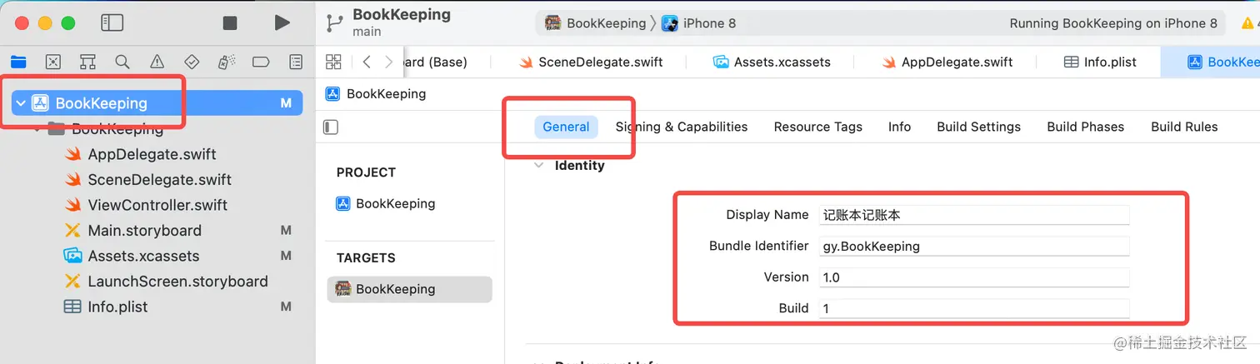Open the Debug navigator spray icon
1260x364 pixels.
pos(226,62)
